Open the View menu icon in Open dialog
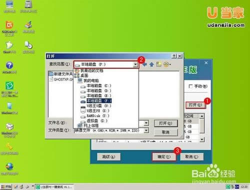Viewport: 250px width, 190px height. (x=167, y=64)
